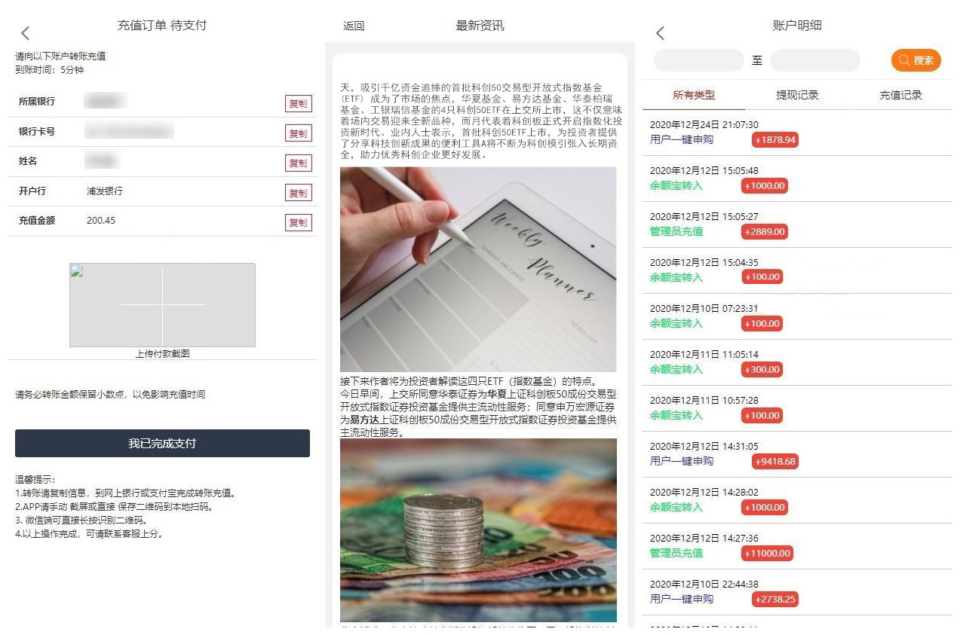The image size is (960, 635).
Task: Click the start date input field
Action: (698, 60)
